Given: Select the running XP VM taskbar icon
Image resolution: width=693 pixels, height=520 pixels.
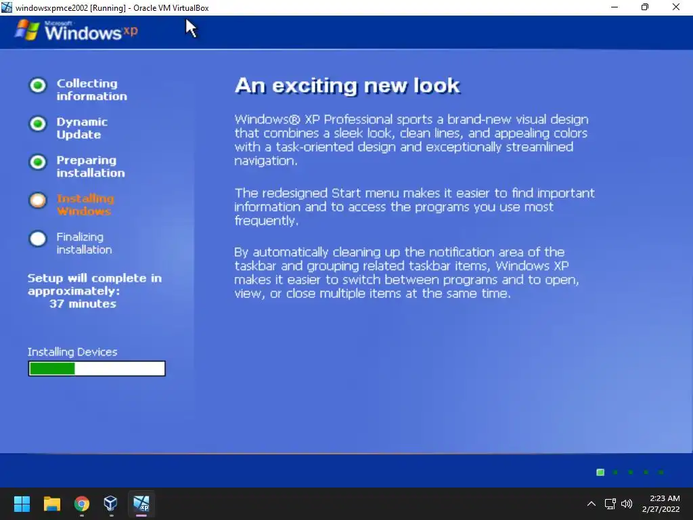Looking at the screenshot, I should (141, 504).
